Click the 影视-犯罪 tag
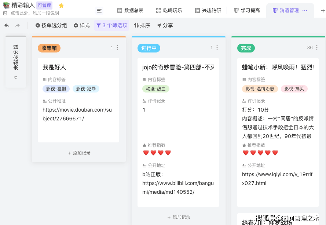 [x=86, y=89]
